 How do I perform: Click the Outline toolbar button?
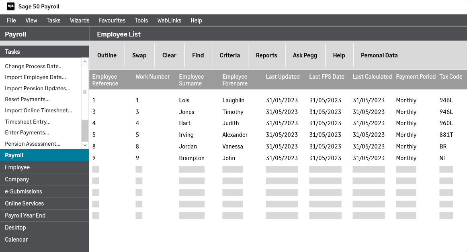107,55
